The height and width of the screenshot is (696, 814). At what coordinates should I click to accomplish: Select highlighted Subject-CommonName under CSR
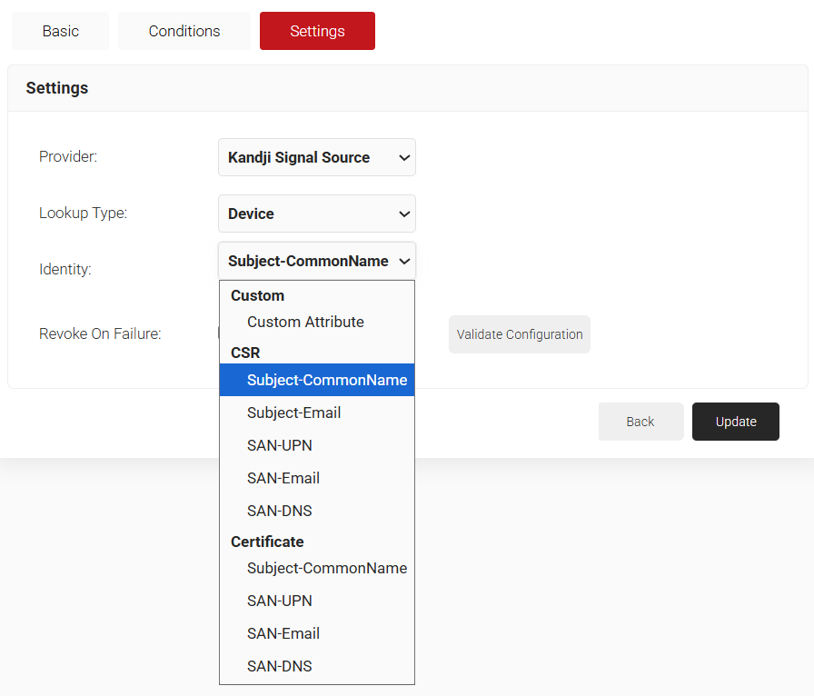click(317, 380)
